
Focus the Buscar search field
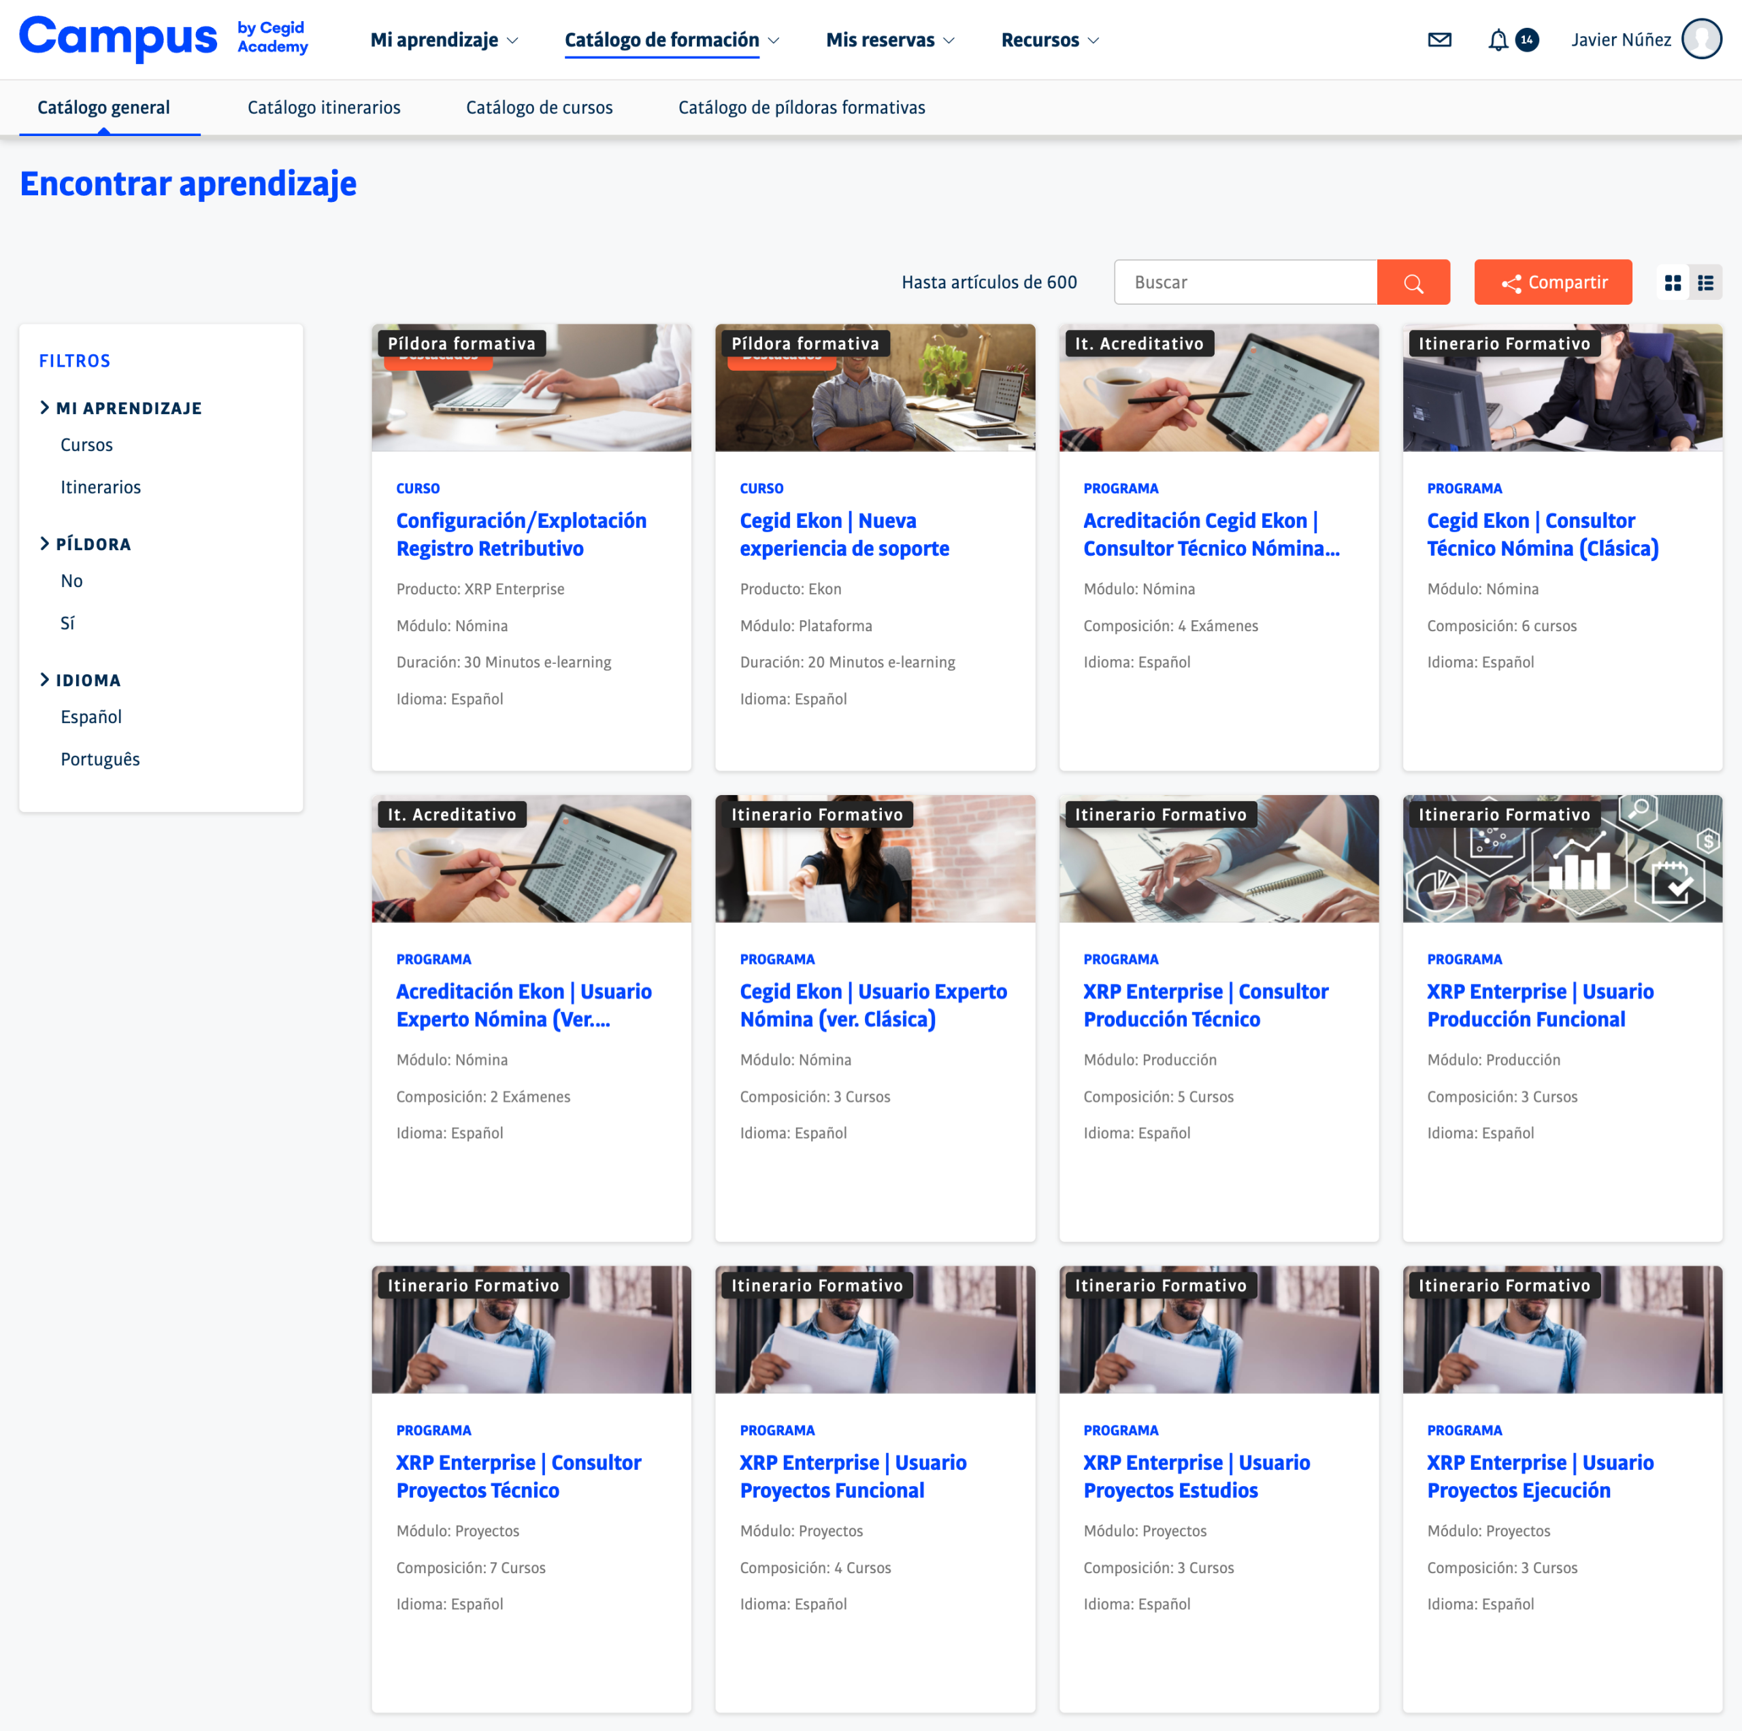pos(1245,282)
